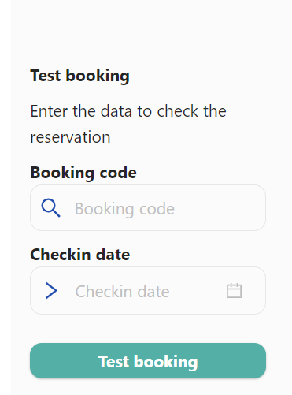This screenshot has height=395, width=292.
Task: Click the reservation instruction paragraph
Action: click(128, 124)
